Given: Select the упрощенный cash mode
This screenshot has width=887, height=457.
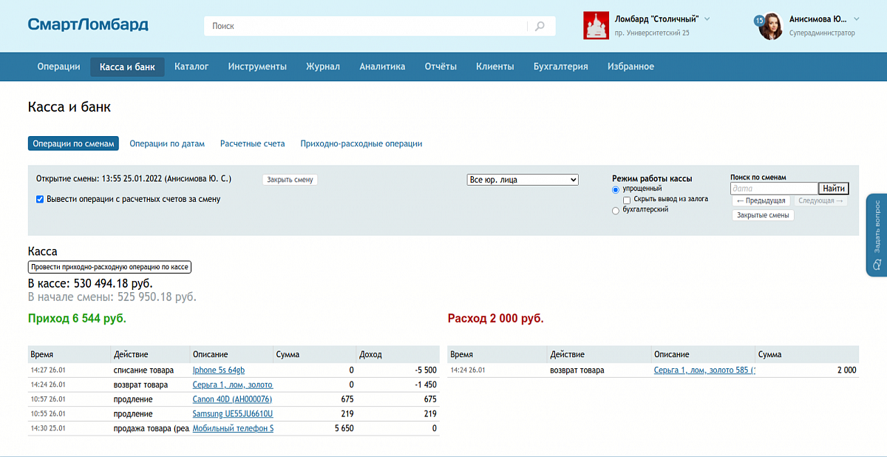Looking at the screenshot, I should point(616,189).
